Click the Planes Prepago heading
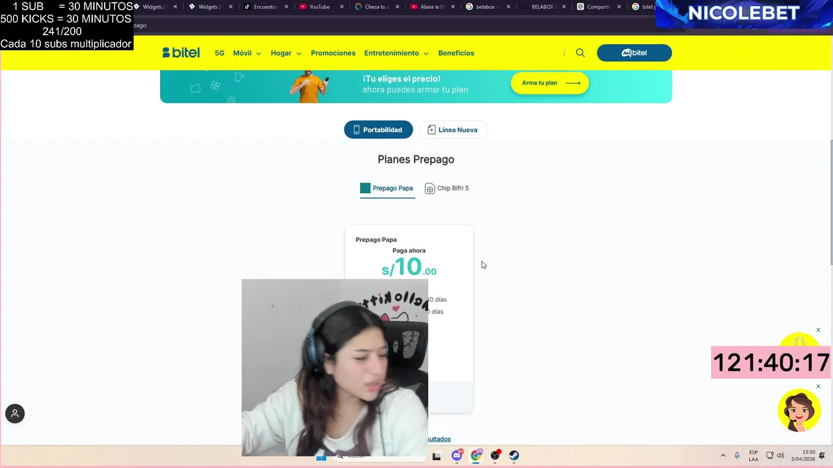 [416, 159]
